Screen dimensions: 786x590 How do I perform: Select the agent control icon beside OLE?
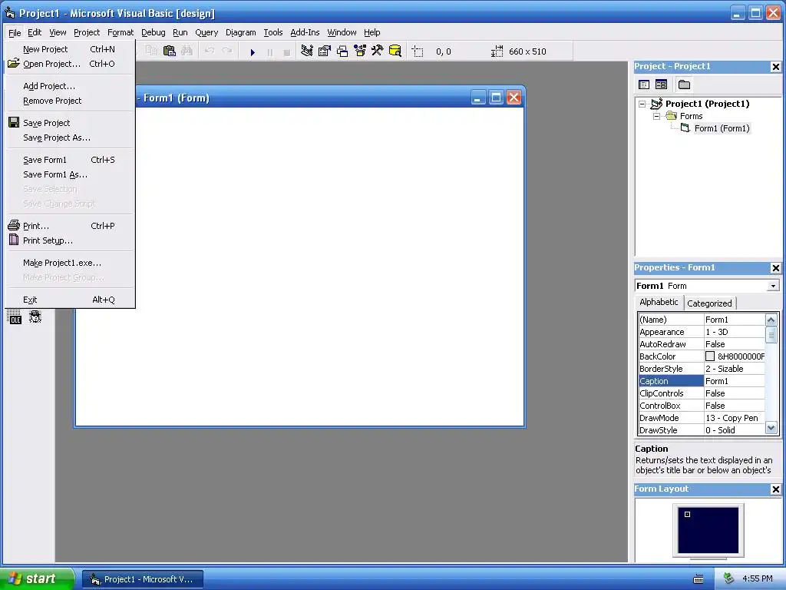(x=35, y=317)
